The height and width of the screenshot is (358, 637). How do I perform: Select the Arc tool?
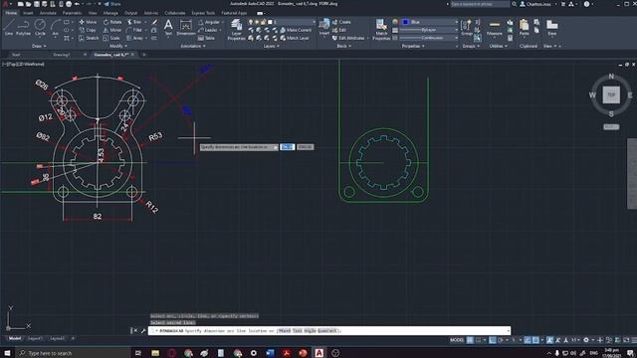pyautogui.click(x=56, y=28)
